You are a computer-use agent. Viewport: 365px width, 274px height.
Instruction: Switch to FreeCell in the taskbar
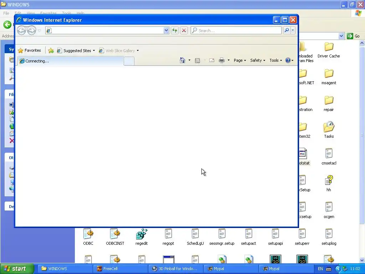coord(120,269)
